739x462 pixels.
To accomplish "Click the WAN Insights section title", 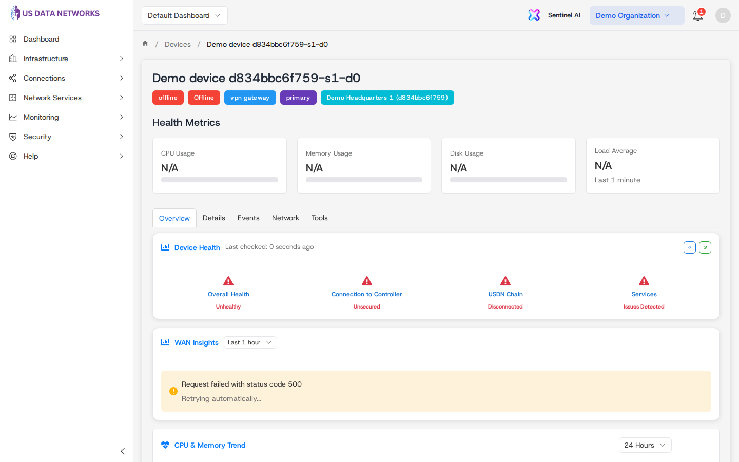I will click(x=197, y=342).
